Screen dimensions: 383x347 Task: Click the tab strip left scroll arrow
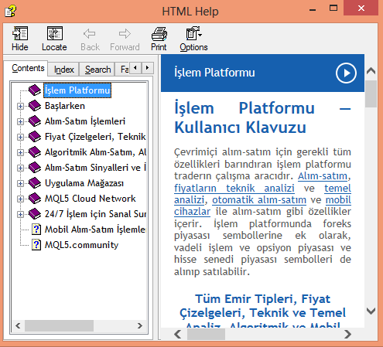pyautogui.click(x=135, y=68)
